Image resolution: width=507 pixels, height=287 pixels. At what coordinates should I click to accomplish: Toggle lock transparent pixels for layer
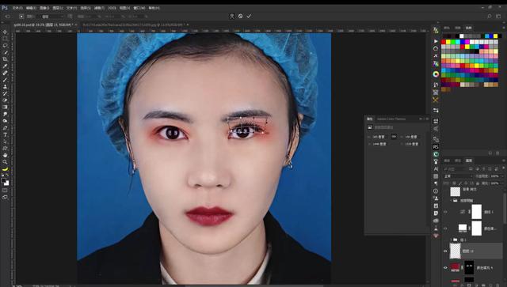[x=454, y=183]
